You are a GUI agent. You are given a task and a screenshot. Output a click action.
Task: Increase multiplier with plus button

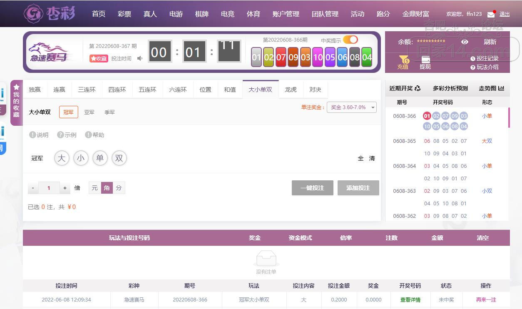pos(65,188)
